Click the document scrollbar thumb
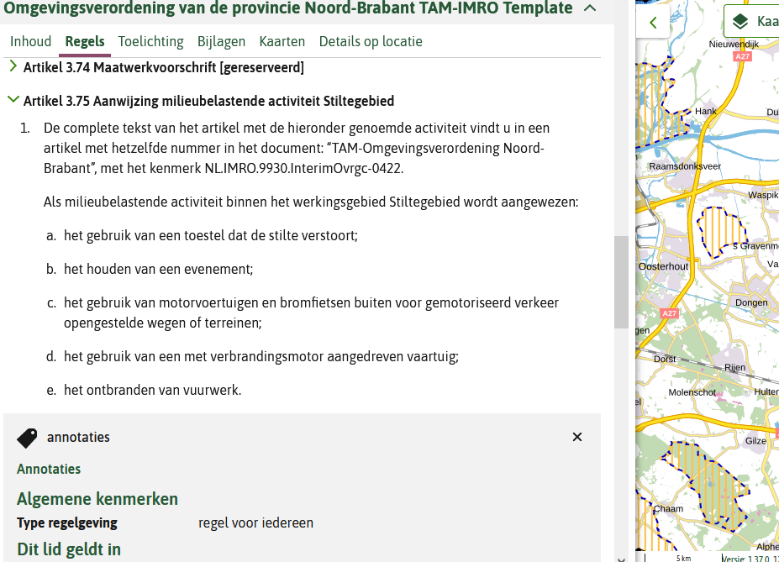 pyautogui.click(x=621, y=282)
